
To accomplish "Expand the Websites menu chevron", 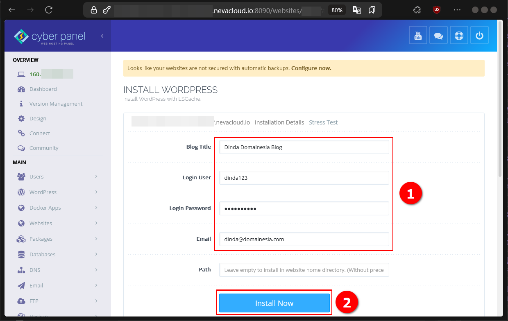I will tap(96, 223).
